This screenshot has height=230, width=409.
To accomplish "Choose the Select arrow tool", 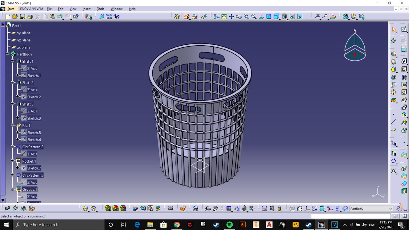I will tap(394, 29).
